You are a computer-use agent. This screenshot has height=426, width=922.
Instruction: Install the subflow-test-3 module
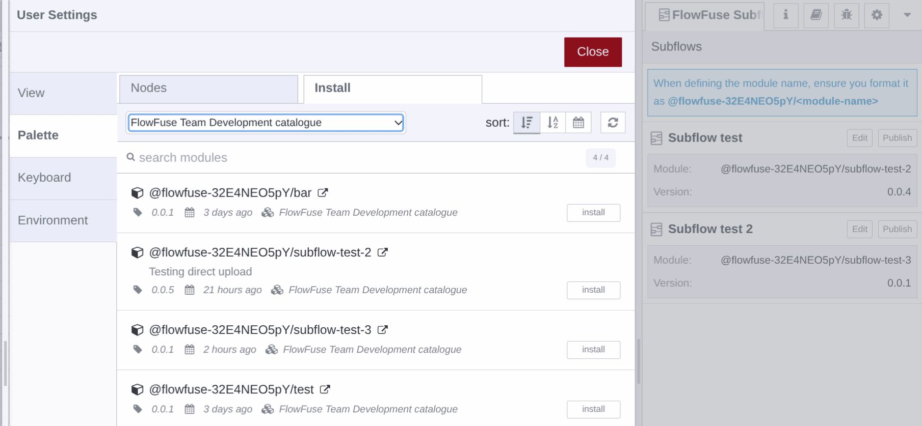(593, 350)
